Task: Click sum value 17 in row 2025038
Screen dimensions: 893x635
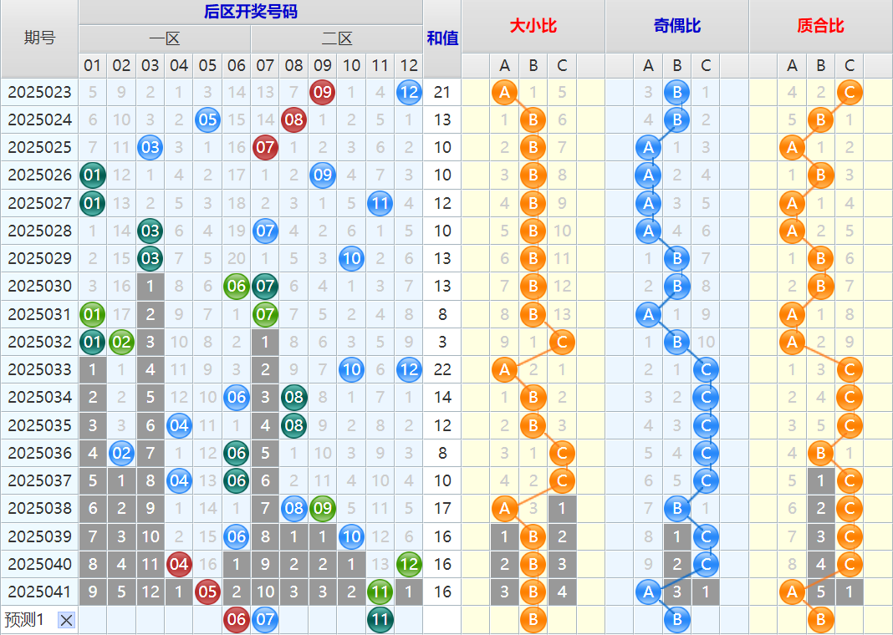Action: coord(442,508)
